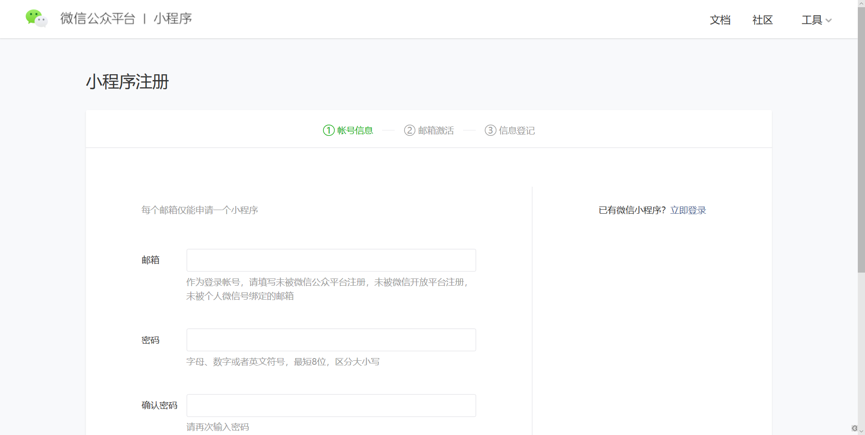Click the 立即登录 link
The height and width of the screenshot is (435, 865).
688,210
